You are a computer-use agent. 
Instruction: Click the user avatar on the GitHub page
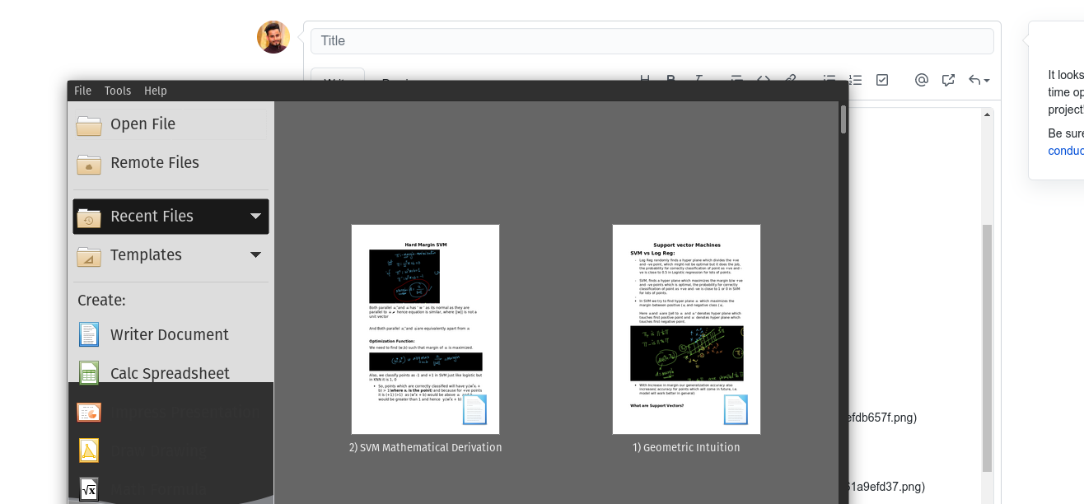point(273,37)
